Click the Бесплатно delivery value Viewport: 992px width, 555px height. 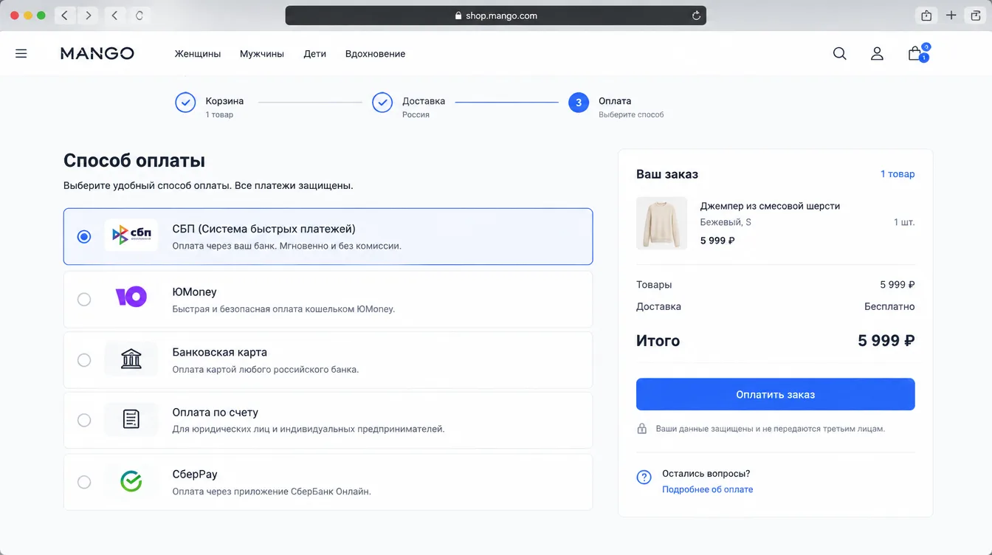click(889, 306)
